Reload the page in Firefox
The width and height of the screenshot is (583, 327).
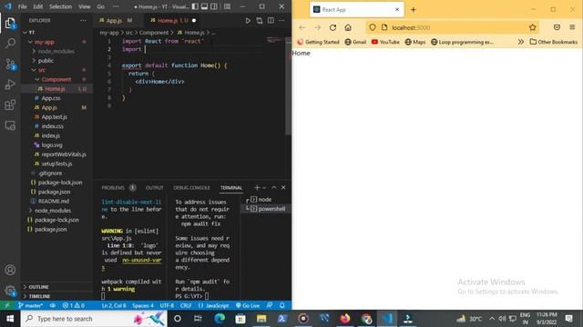(332, 27)
